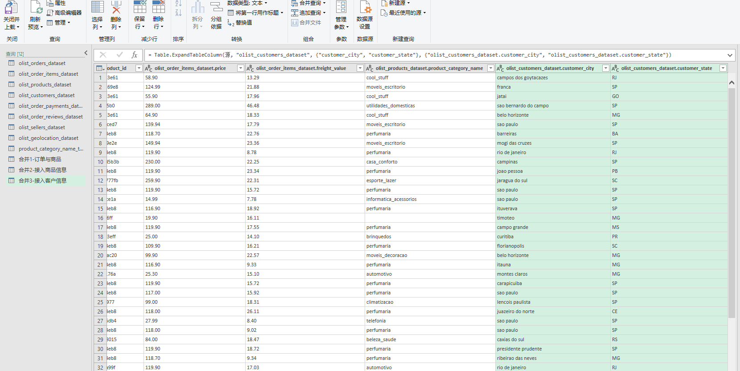The width and height of the screenshot is (740, 371).
Task: Click the cell 'utilidades_domesticas'
Action: pos(430,106)
